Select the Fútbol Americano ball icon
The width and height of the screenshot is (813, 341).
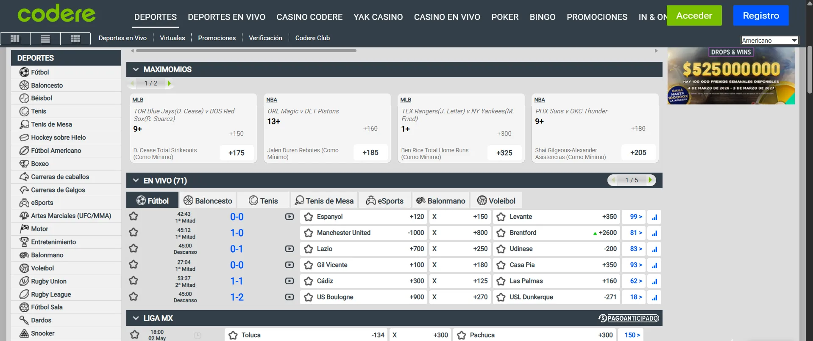tap(24, 151)
